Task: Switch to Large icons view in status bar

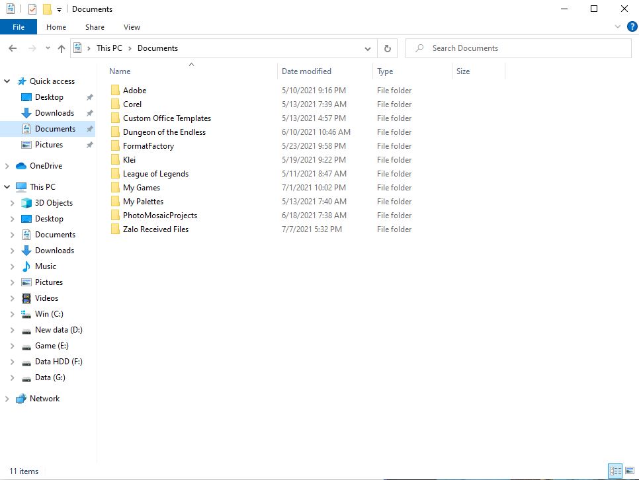Action: tap(629, 471)
